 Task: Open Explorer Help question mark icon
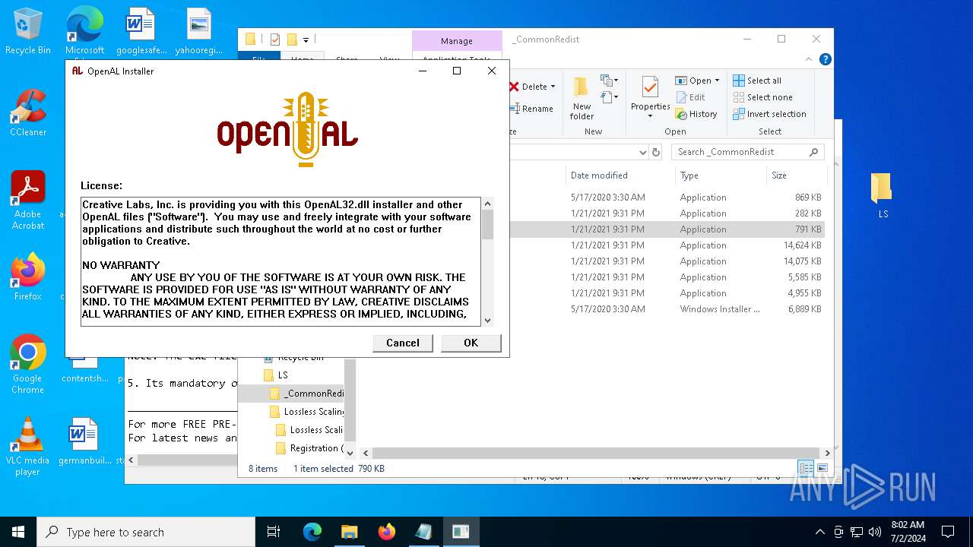[x=825, y=59]
